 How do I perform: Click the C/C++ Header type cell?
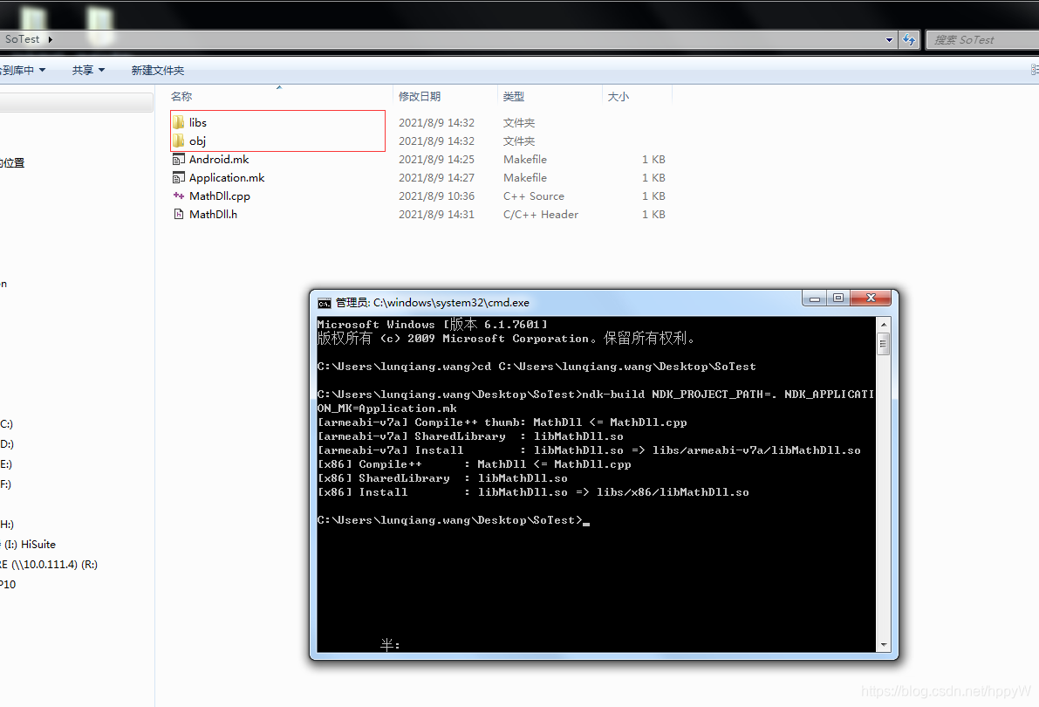point(541,214)
